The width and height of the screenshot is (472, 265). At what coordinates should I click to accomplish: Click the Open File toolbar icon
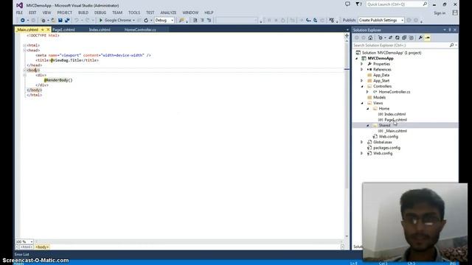click(53, 20)
